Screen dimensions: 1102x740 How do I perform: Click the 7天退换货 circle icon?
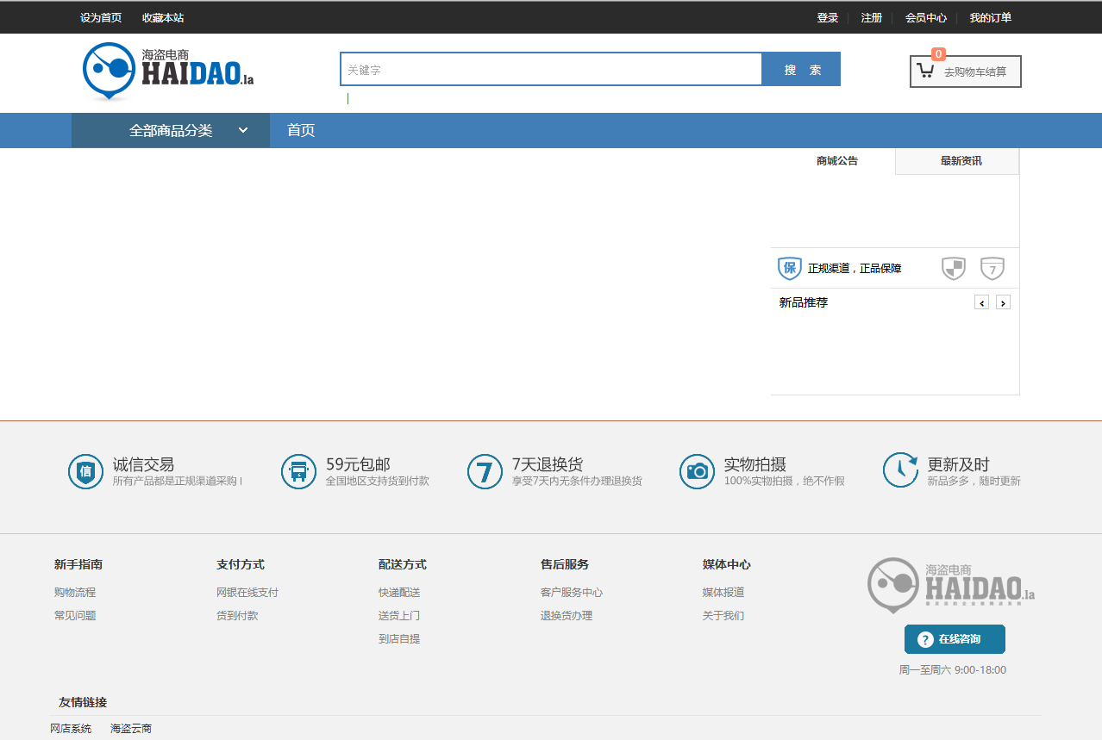tap(485, 471)
